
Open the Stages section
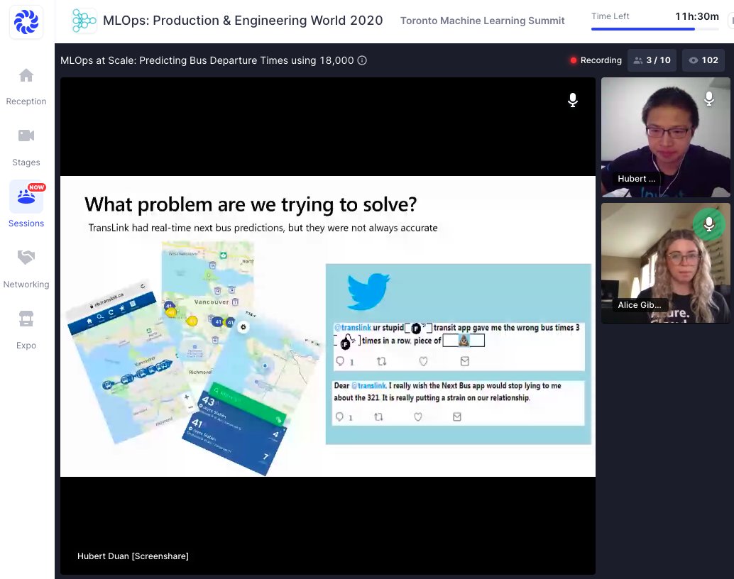click(x=26, y=148)
